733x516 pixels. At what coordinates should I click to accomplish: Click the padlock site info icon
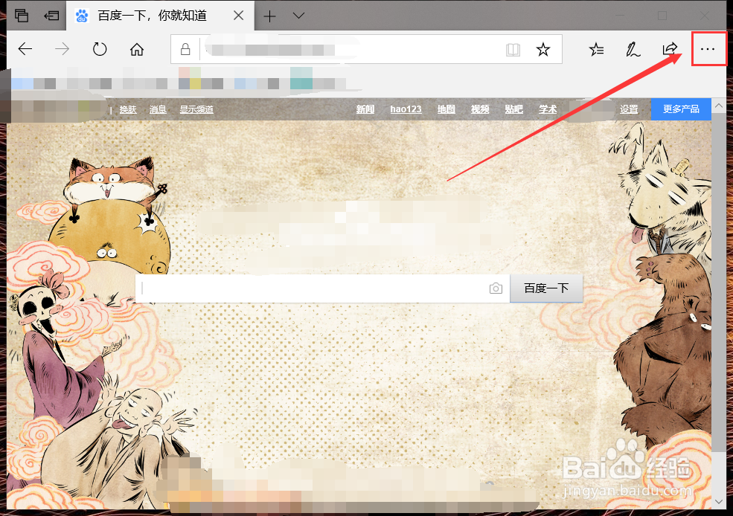pyautogui.click(x=185, y=49)
